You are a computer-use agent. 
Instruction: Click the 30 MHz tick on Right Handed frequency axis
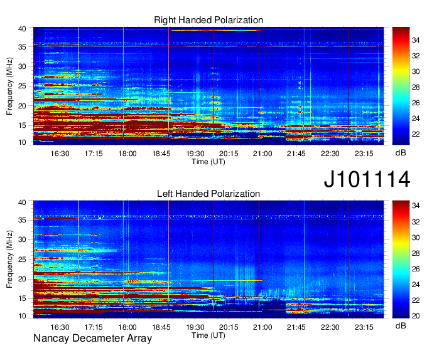pos(22,66)
